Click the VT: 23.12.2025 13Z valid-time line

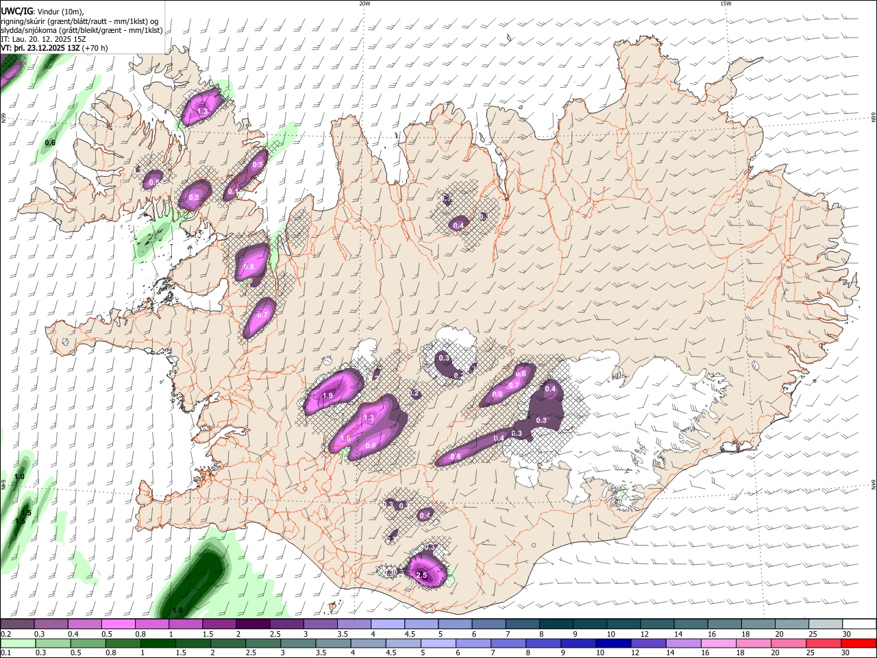[x=54, y=49]
